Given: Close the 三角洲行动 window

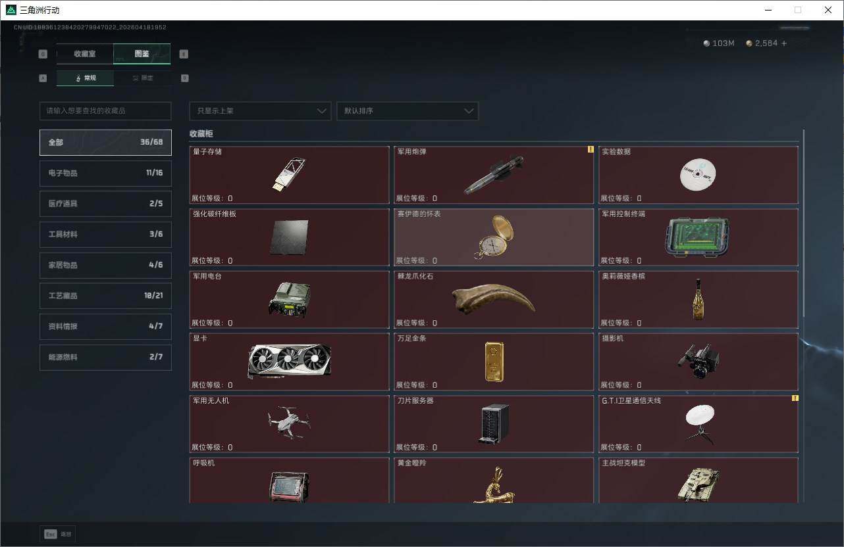Looking at the screenshot, I should point(828,10).
